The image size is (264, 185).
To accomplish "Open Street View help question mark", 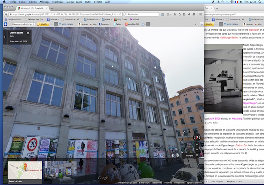I will click(173, 155).
